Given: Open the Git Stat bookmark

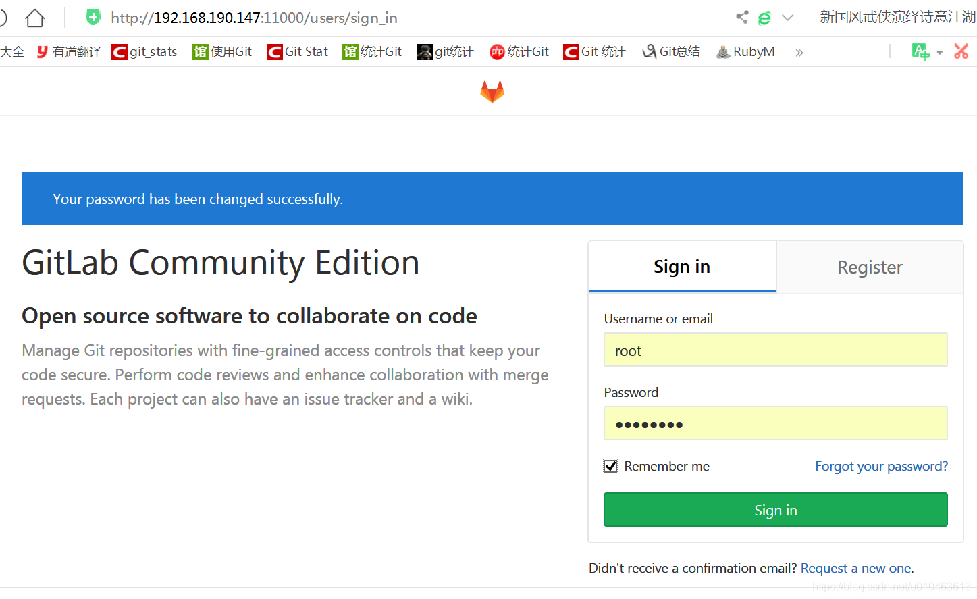Looking at the screenshot, I should (x=298, y=52).
